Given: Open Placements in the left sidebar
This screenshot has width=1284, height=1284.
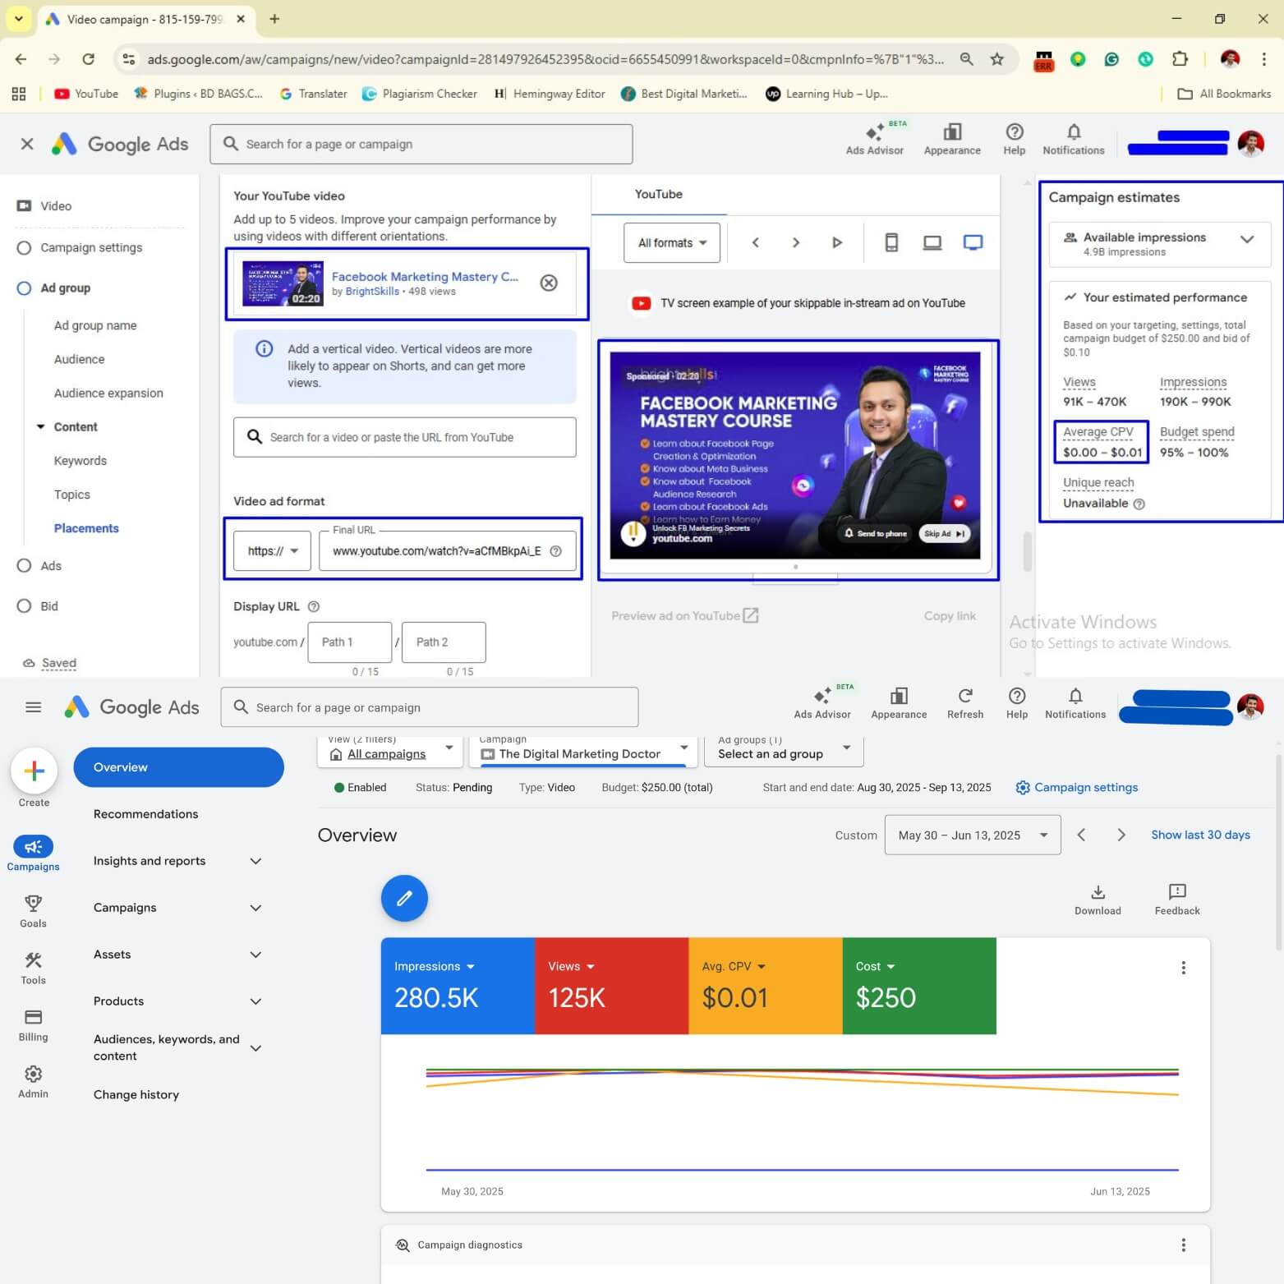Looking at the screenshot, I should [x=86, y=528].
